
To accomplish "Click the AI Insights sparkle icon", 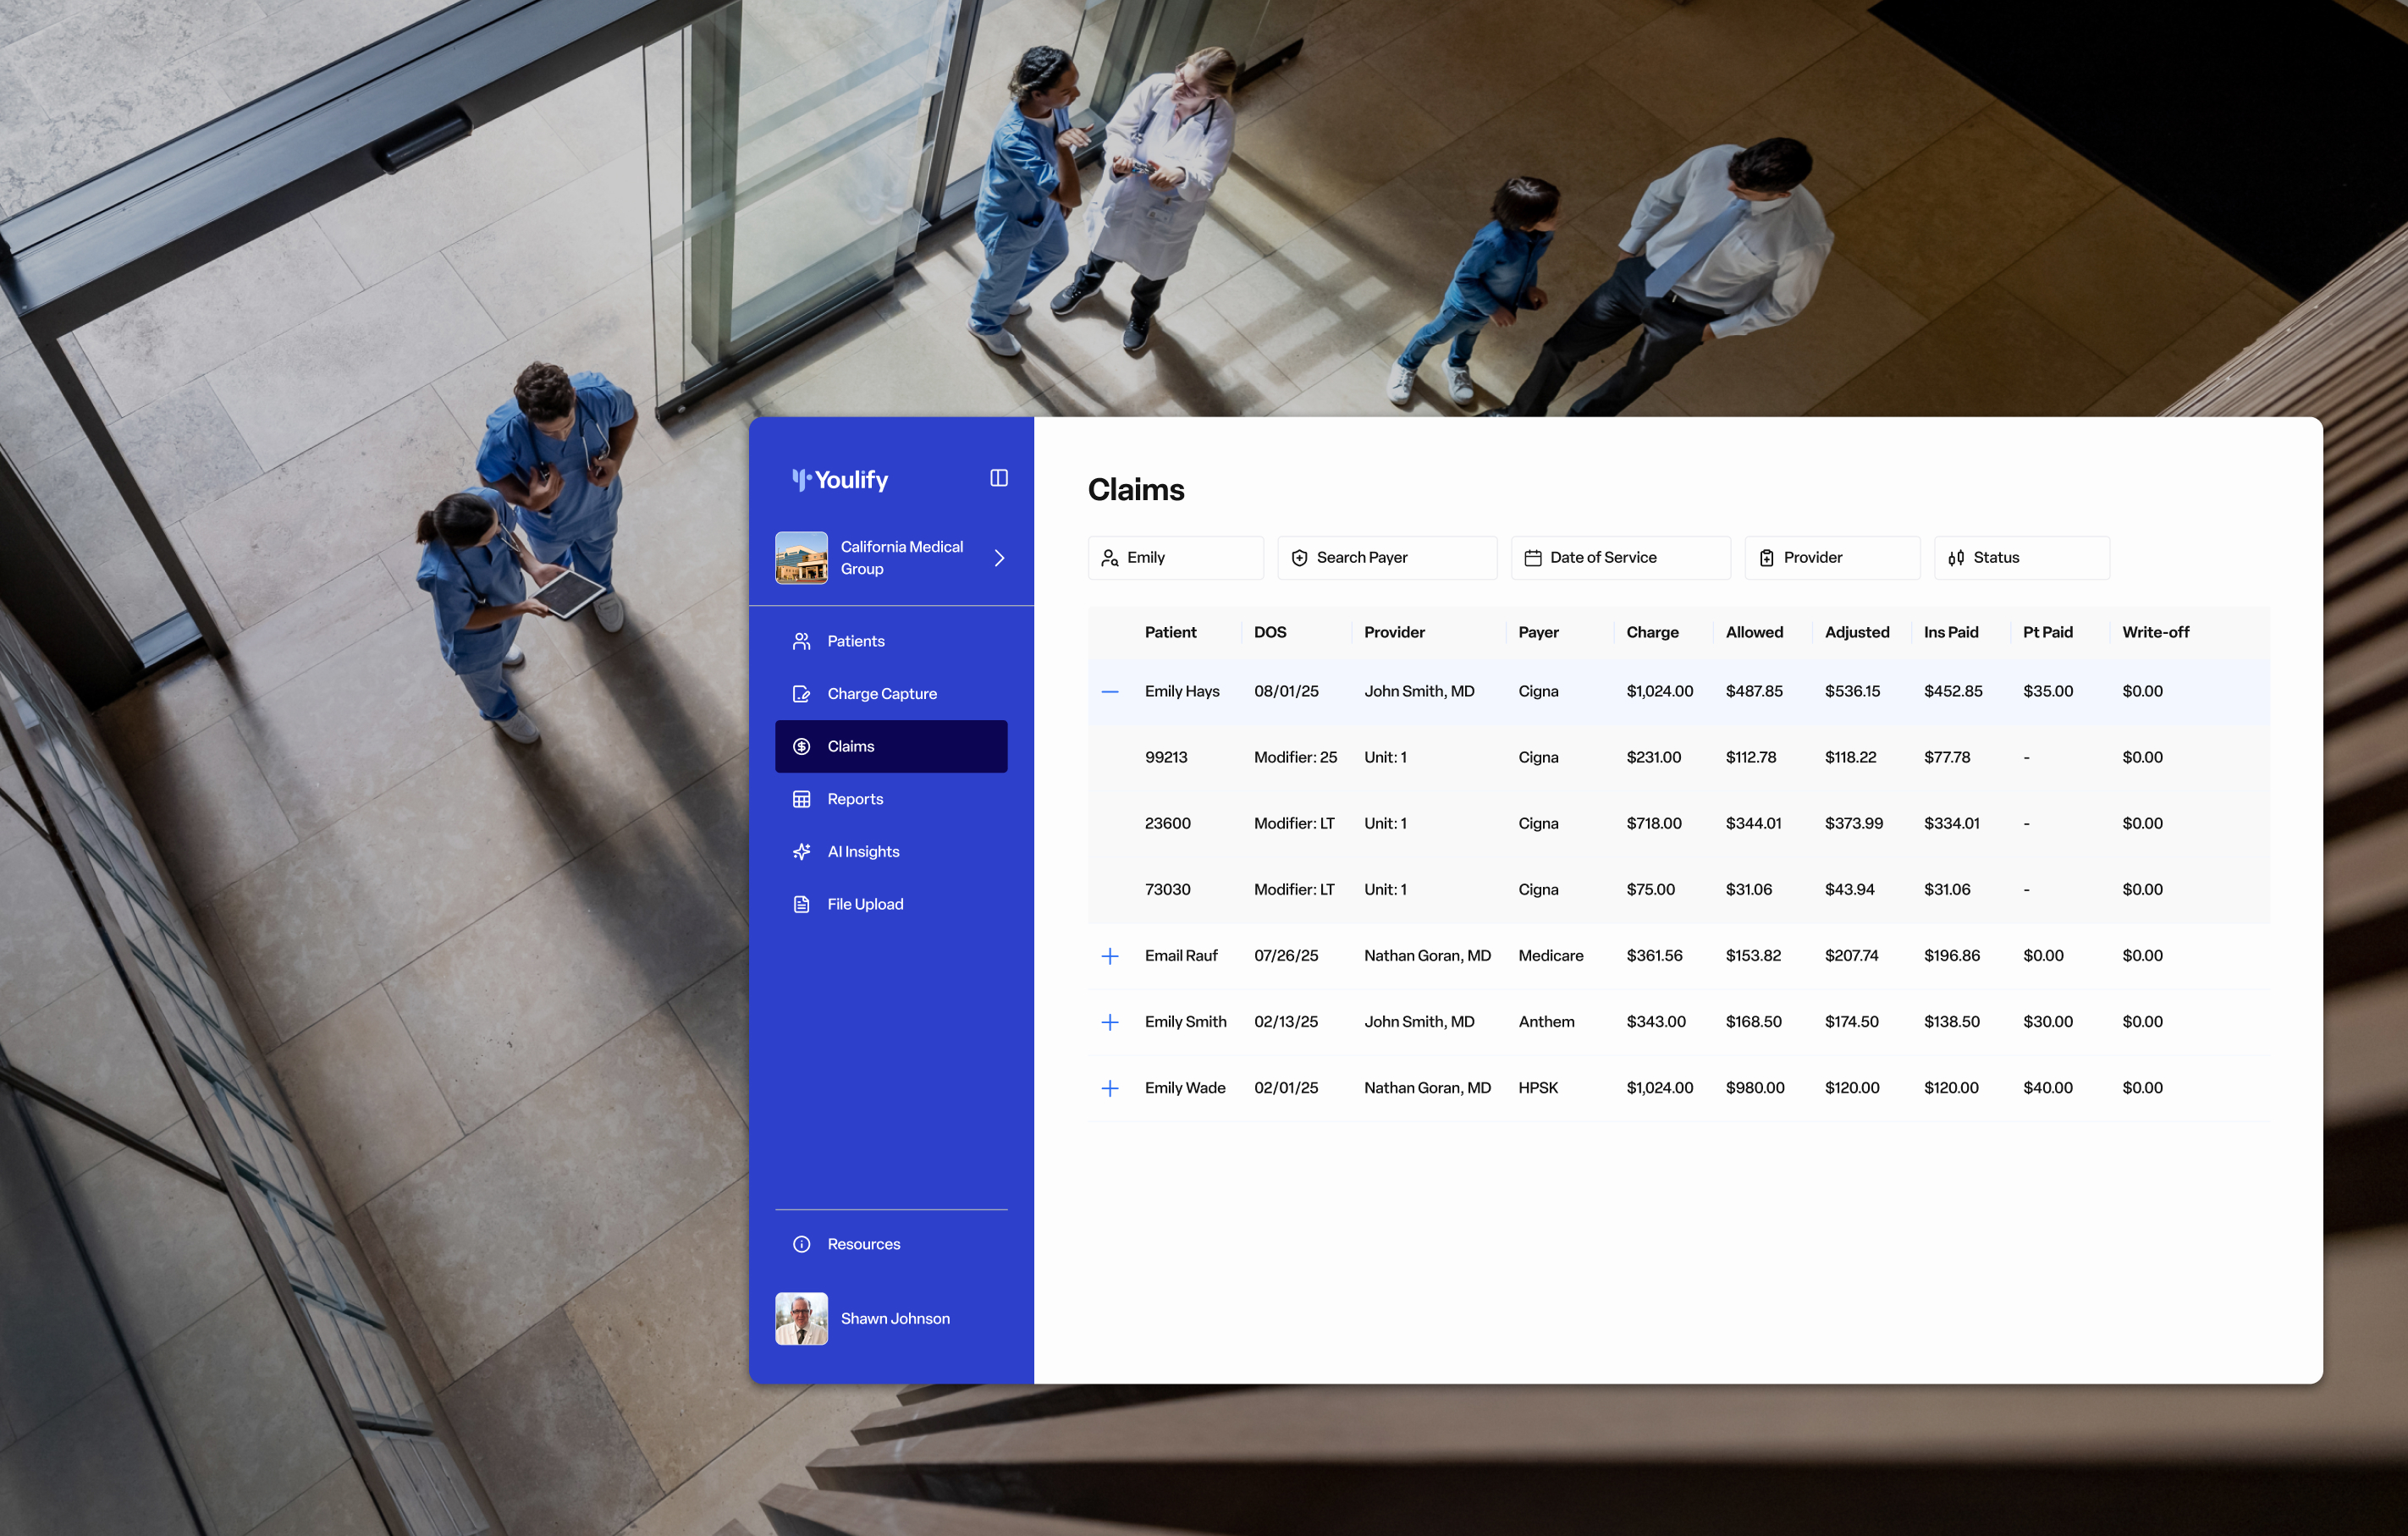I will pyautogui.click(x=801, y=851).
